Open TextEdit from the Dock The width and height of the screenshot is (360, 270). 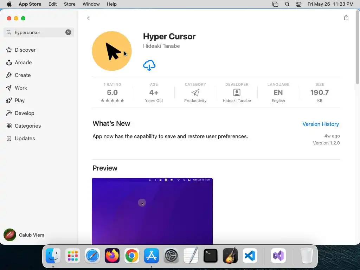[x=191, y=256]
